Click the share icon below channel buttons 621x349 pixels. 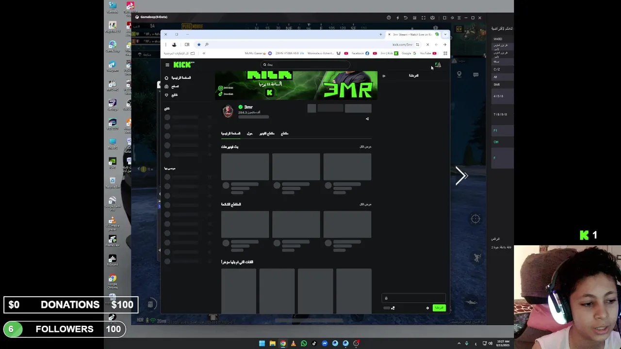coord(367,119)
